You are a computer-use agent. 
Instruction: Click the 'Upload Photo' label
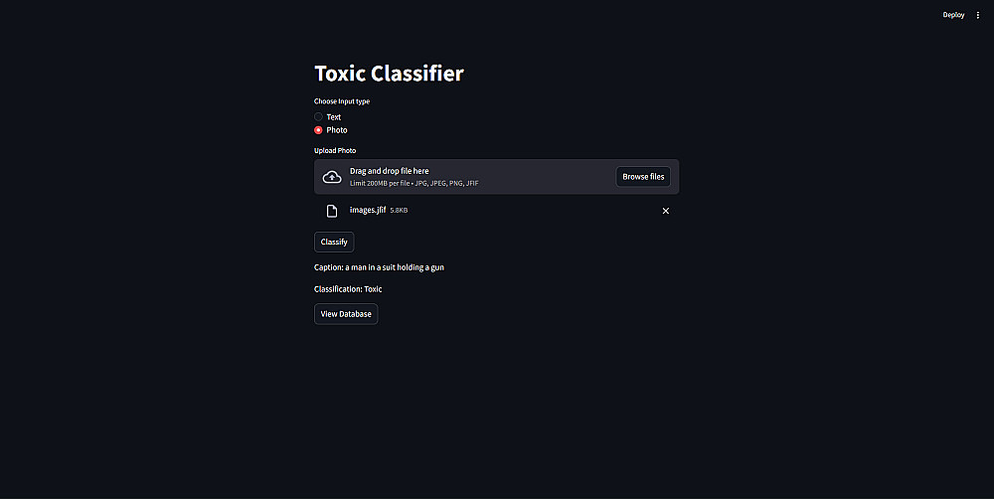335,151
